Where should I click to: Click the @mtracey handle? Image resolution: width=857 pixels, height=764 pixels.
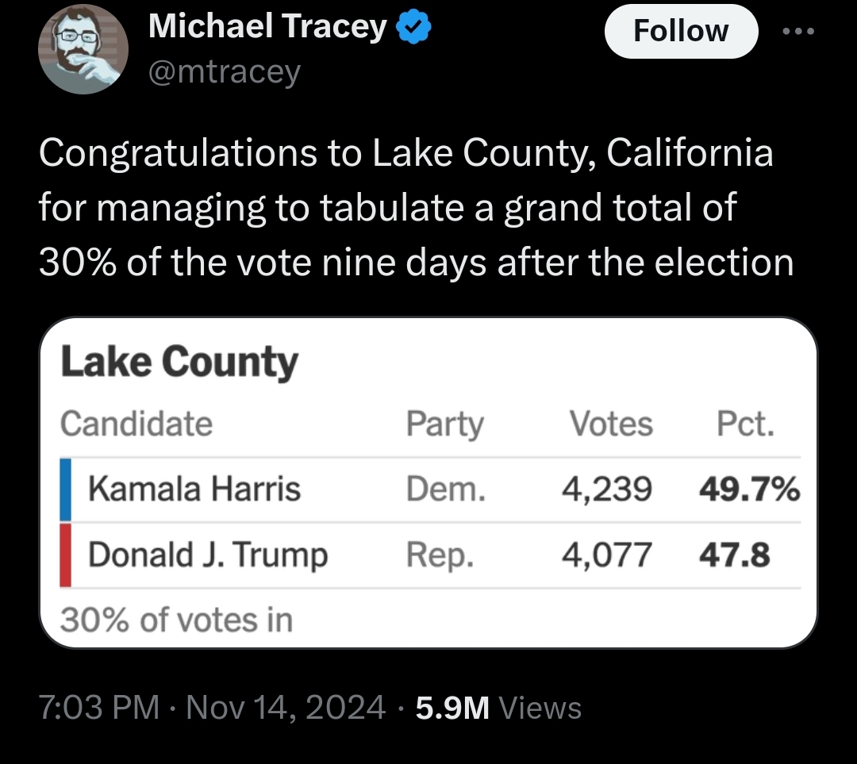225,72
